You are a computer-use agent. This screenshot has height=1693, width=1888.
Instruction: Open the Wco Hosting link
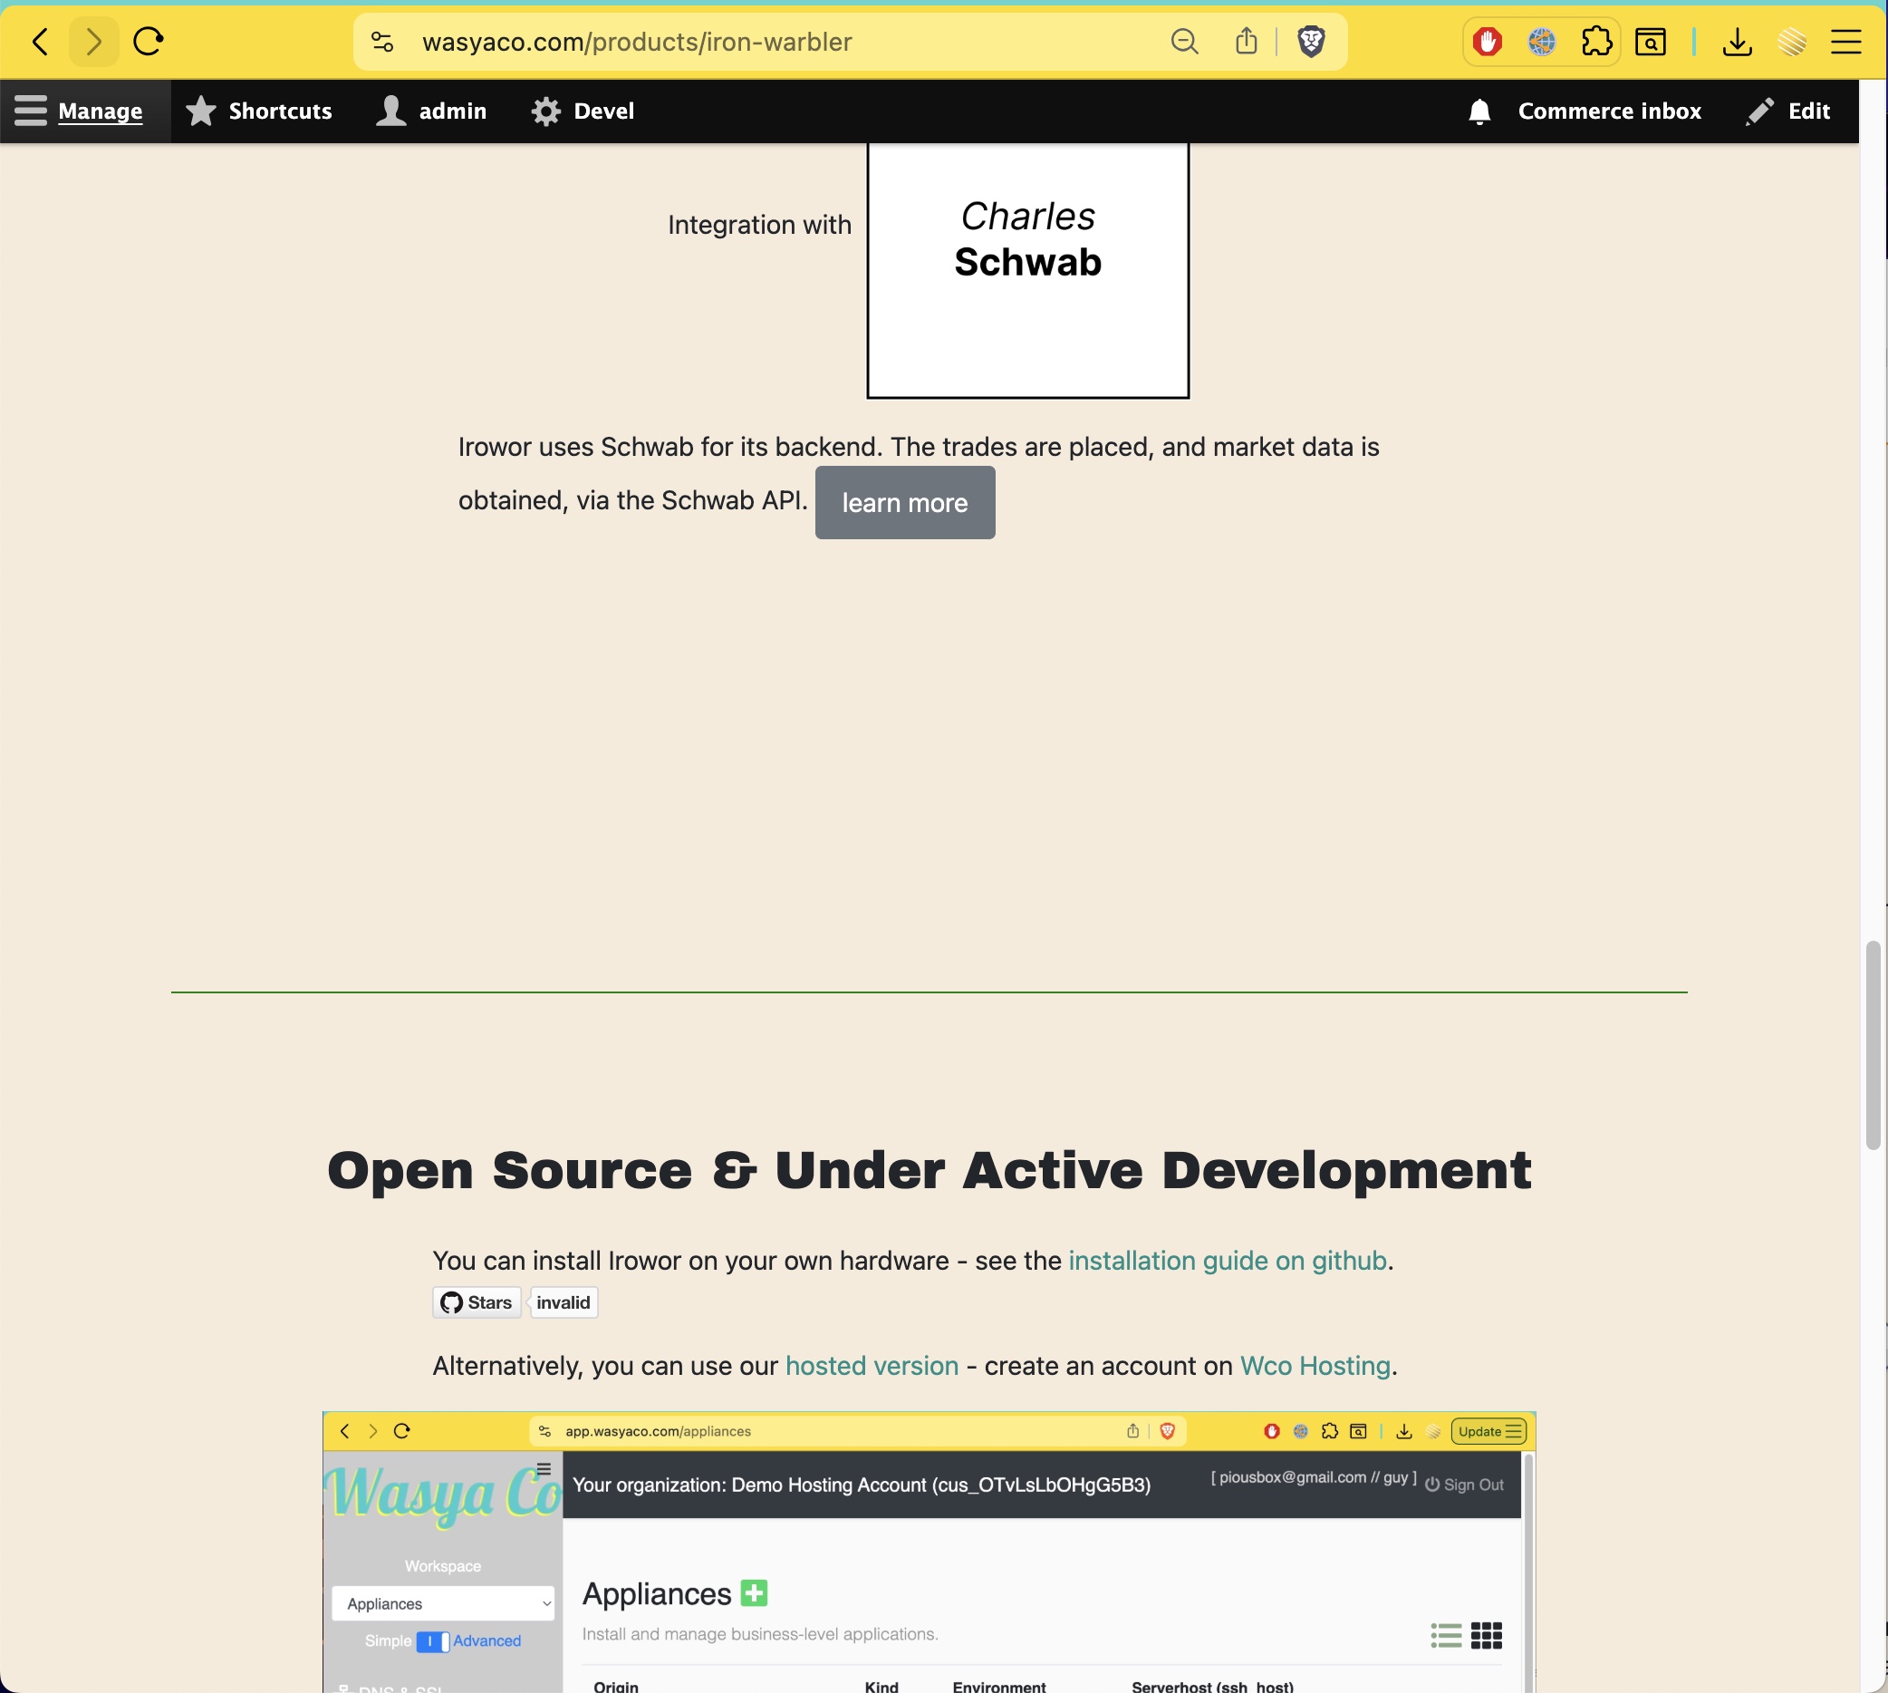(x=1315, y=1366)
